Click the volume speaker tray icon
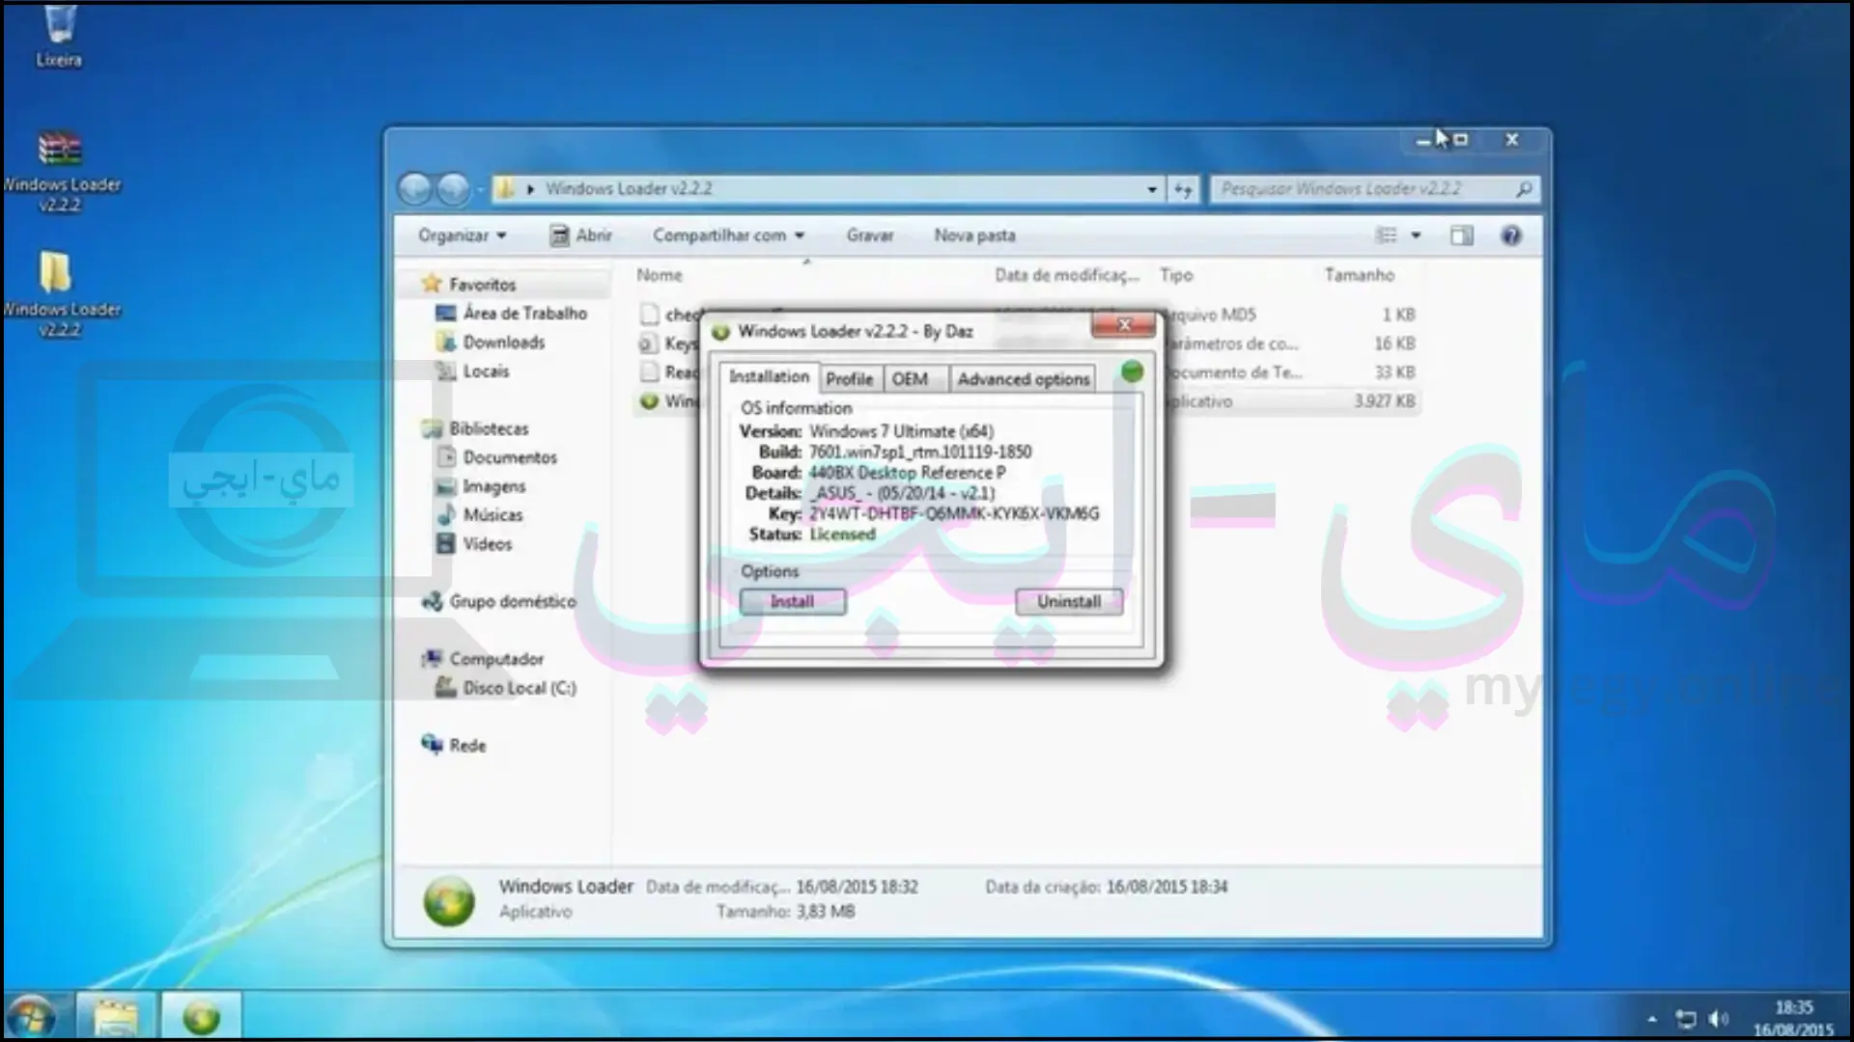 click(1719, 1019)
